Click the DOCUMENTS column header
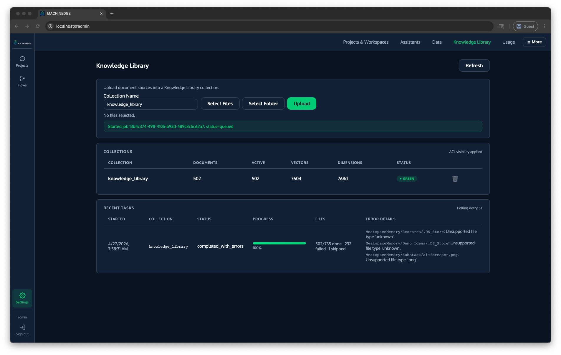The height and width of the screenshot is (355, 561). (205, 163)
